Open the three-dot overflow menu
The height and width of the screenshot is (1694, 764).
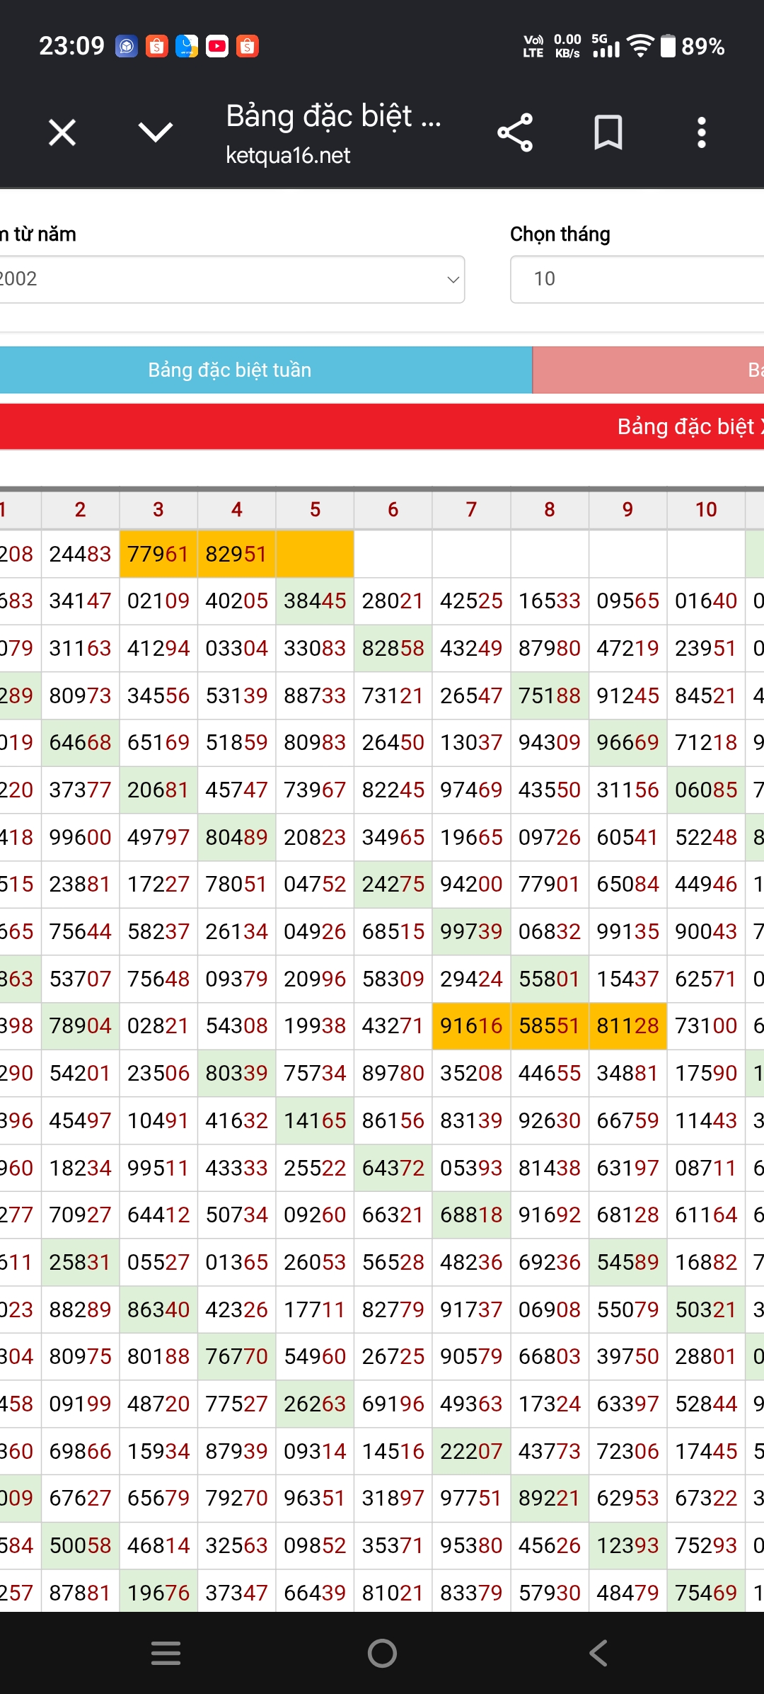pyautogui.click(x=702, y=132)
